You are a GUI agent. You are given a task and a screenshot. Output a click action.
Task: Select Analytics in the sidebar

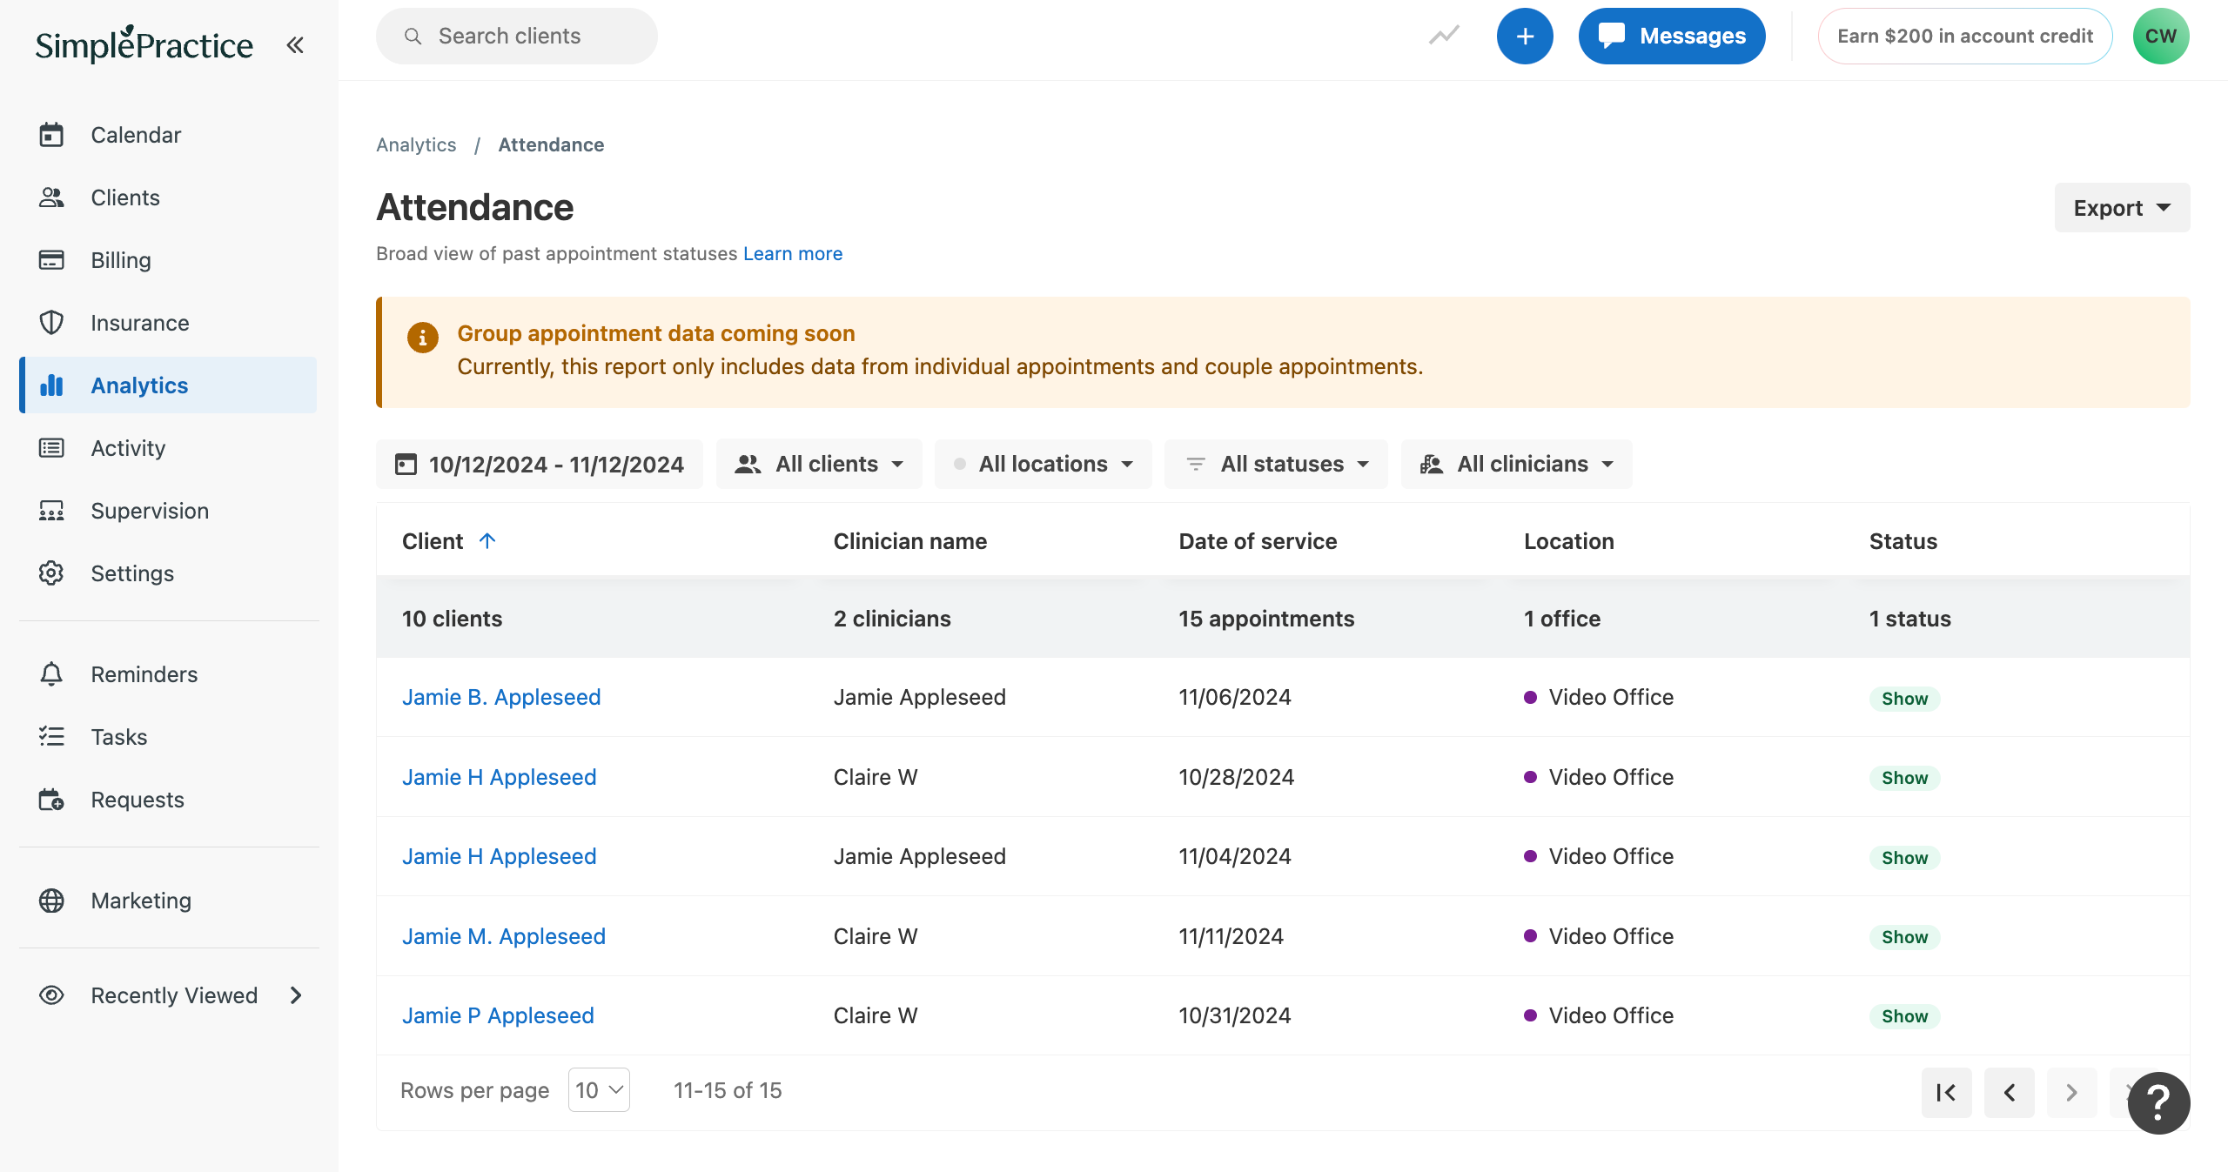pos(168,385)
